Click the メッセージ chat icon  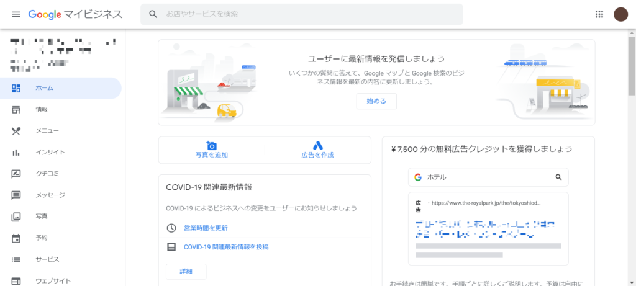tap(16, 195)
